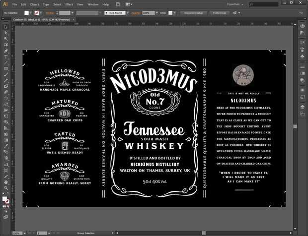Screen dimensions: 308x236
Task: Open the Symbols panel
Action: pos(303,57)
